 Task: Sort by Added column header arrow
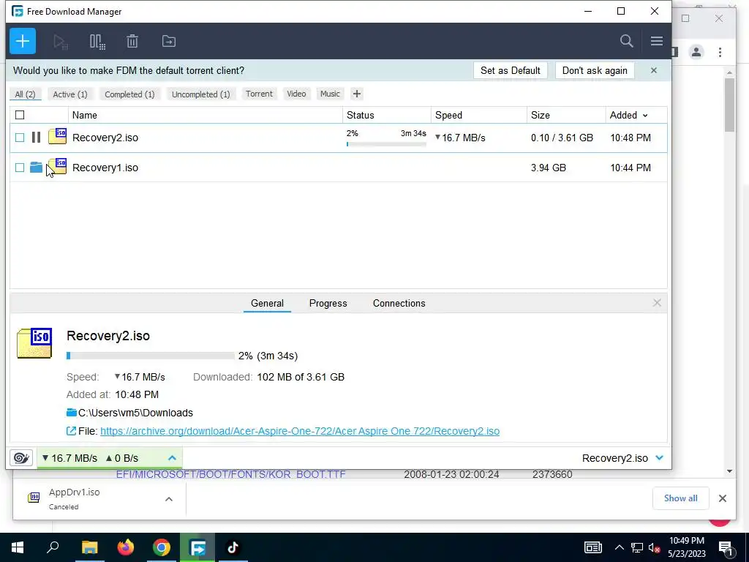[645, 116]
